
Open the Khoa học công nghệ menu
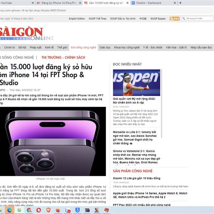click(x=127, y=47)
